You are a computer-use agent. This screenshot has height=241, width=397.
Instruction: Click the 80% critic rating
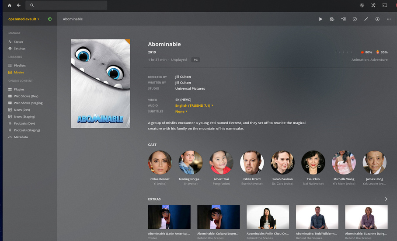(x=366, y=52)
